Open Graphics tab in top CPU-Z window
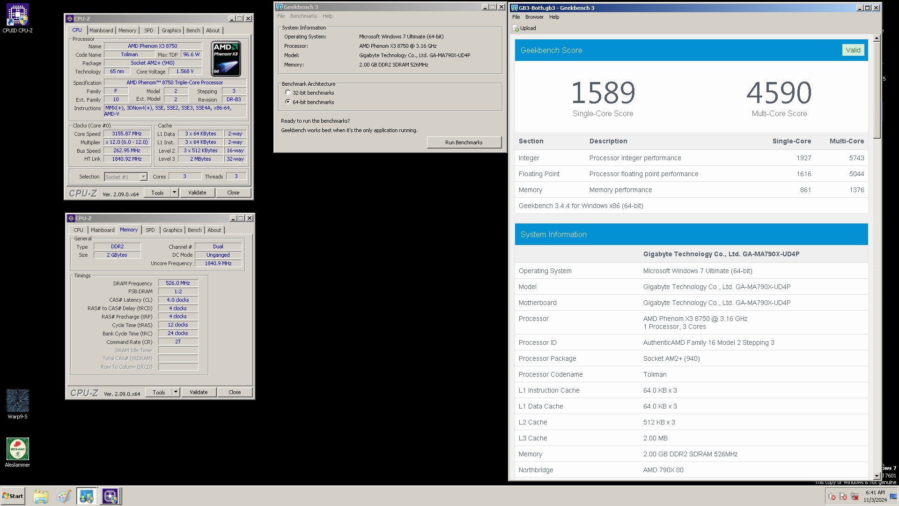Viewport: 899px width, 506px height. [171, 30]
